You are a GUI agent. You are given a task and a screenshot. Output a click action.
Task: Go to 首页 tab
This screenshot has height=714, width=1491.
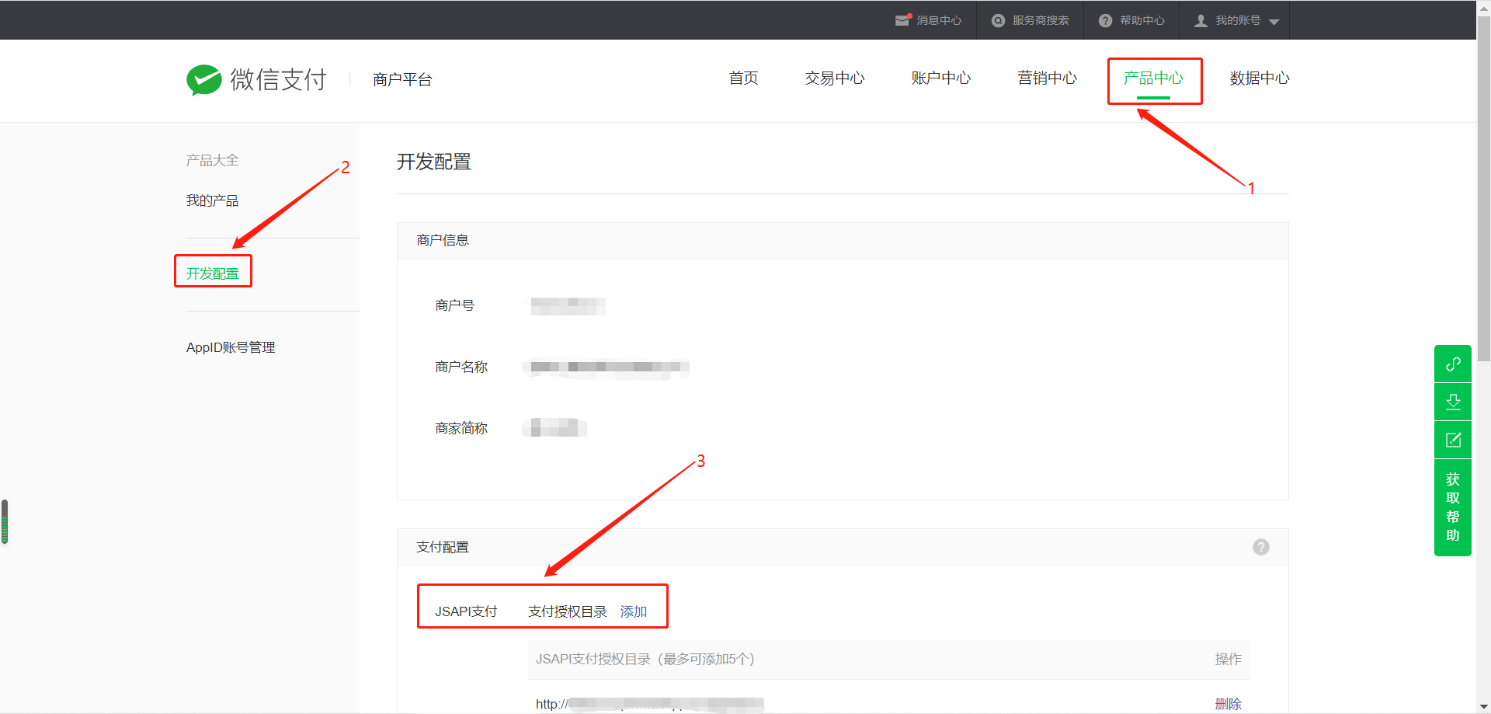(x=743, y=78)
